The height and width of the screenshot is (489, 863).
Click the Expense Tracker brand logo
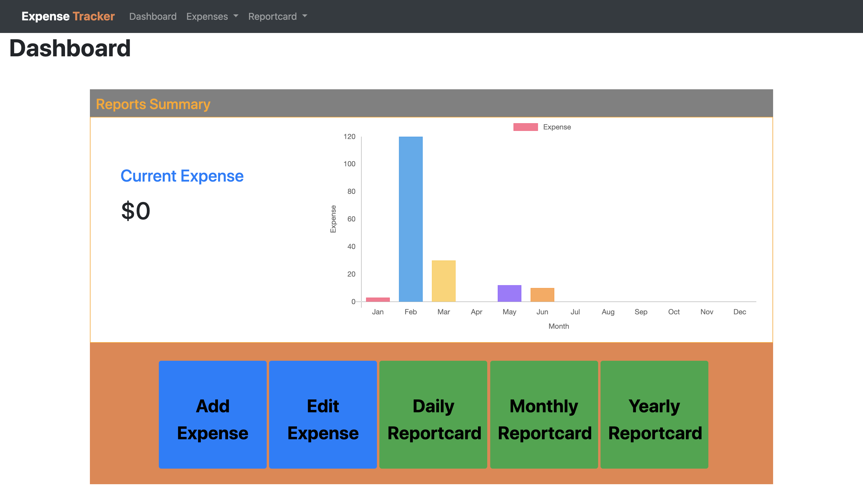[x=68, y=16]
